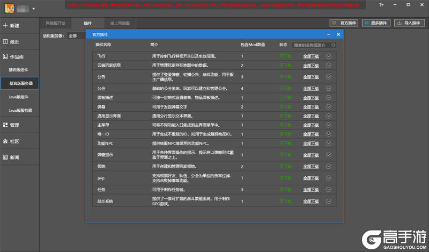Viewport: 429px width, 252px height.
Task: Expand the 唯一ID row
Action: [328, 134]
